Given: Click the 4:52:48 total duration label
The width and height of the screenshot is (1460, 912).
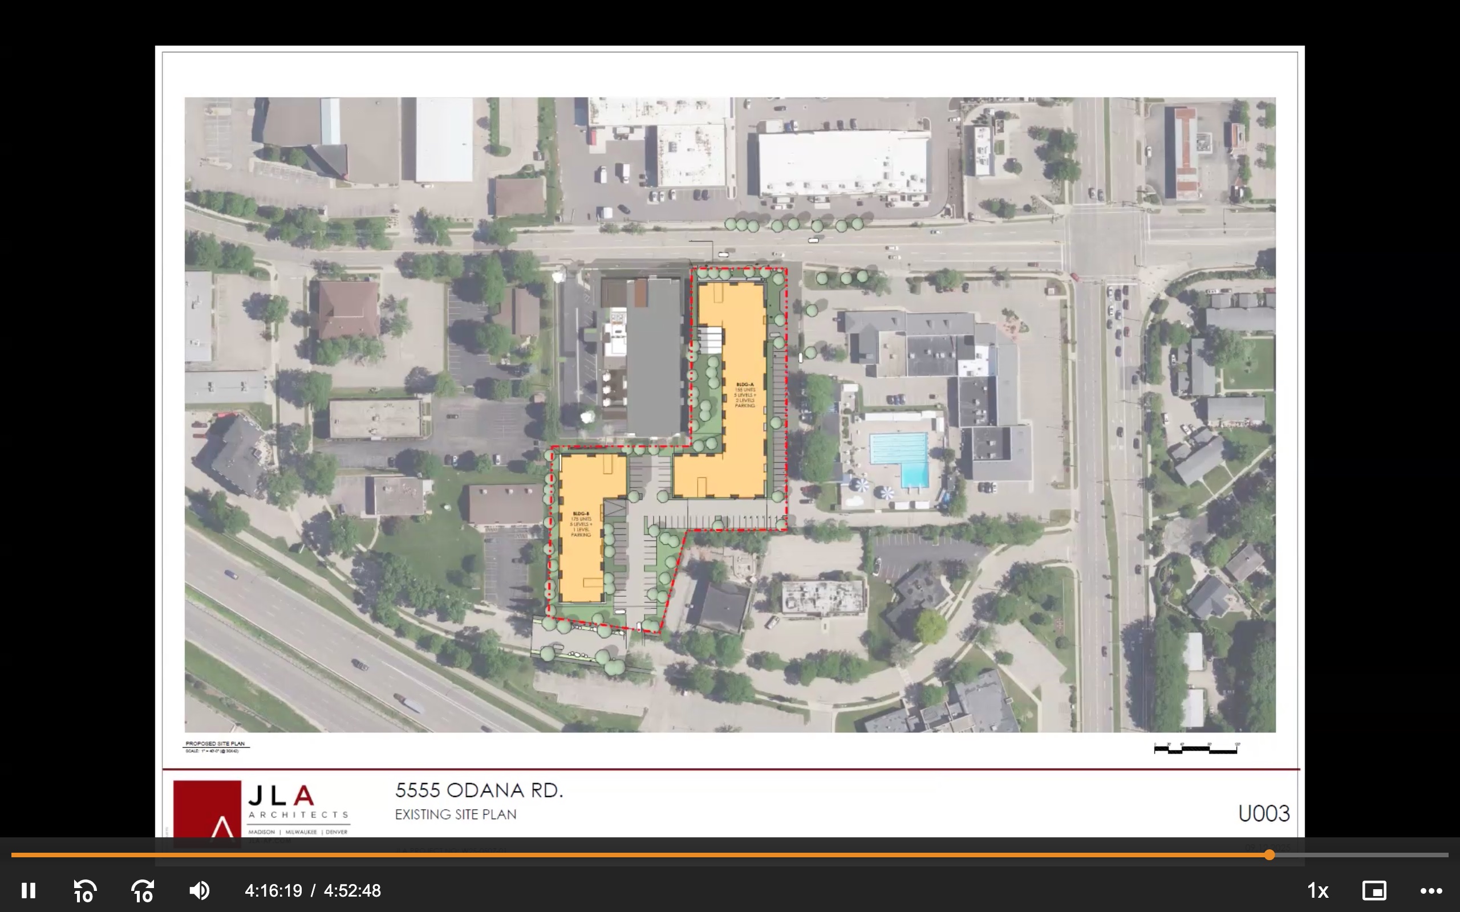Looking at the screenshot, I should [x=352, y=890].
